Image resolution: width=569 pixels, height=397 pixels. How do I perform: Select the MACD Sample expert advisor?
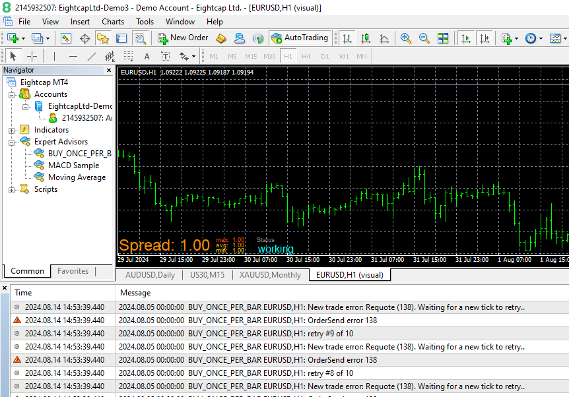point(73,166)
